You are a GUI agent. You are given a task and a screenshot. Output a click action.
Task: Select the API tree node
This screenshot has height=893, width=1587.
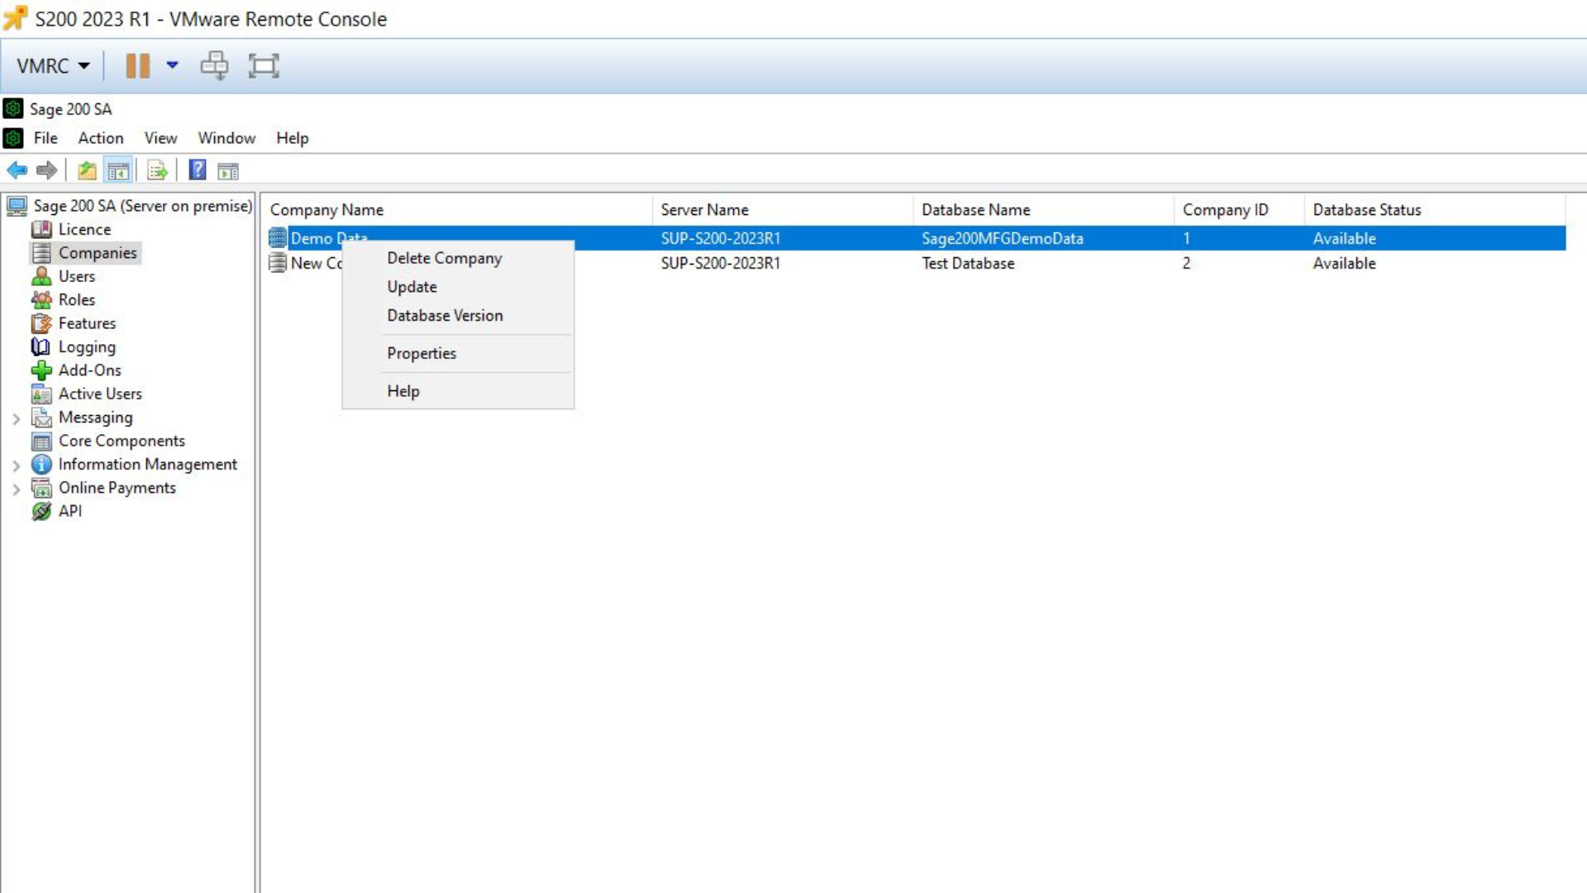(70, 511)
